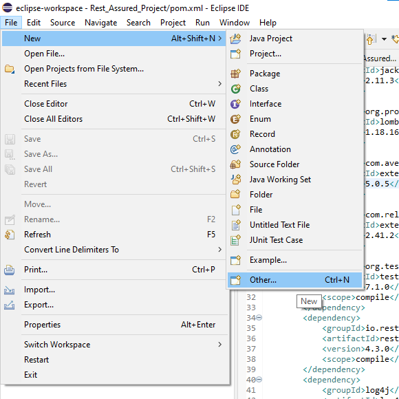Click the Export icon in File menu

[x=10, y=305]
